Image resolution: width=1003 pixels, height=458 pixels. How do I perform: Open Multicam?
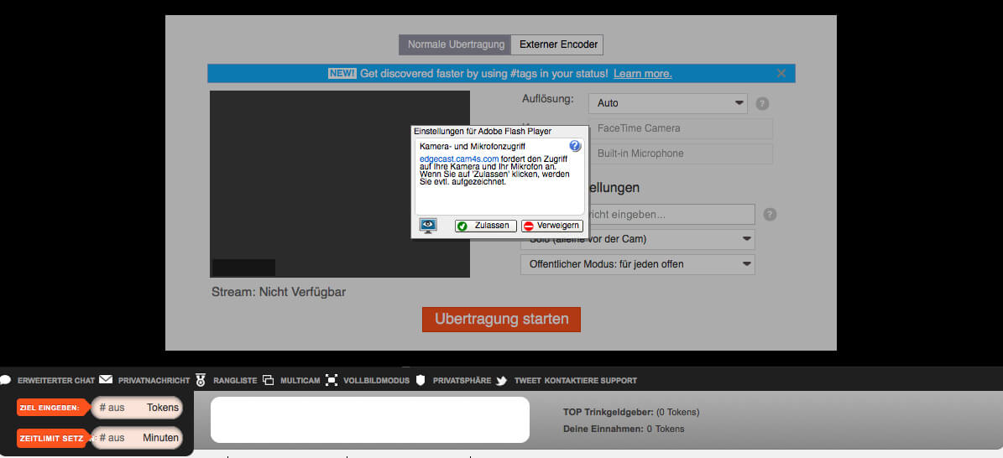300,381
